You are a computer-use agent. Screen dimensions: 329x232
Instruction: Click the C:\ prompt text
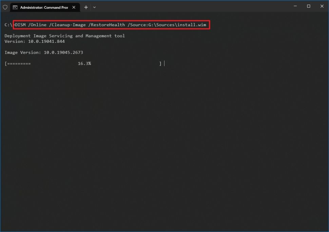coord(8,25)
